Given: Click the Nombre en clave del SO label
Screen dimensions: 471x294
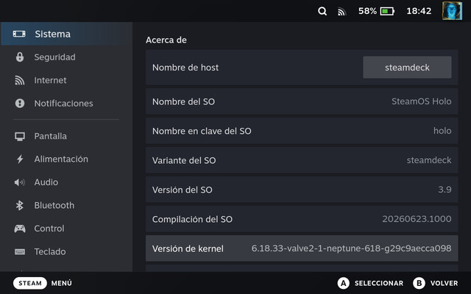Looking at the screenshot, I should 202,131.
